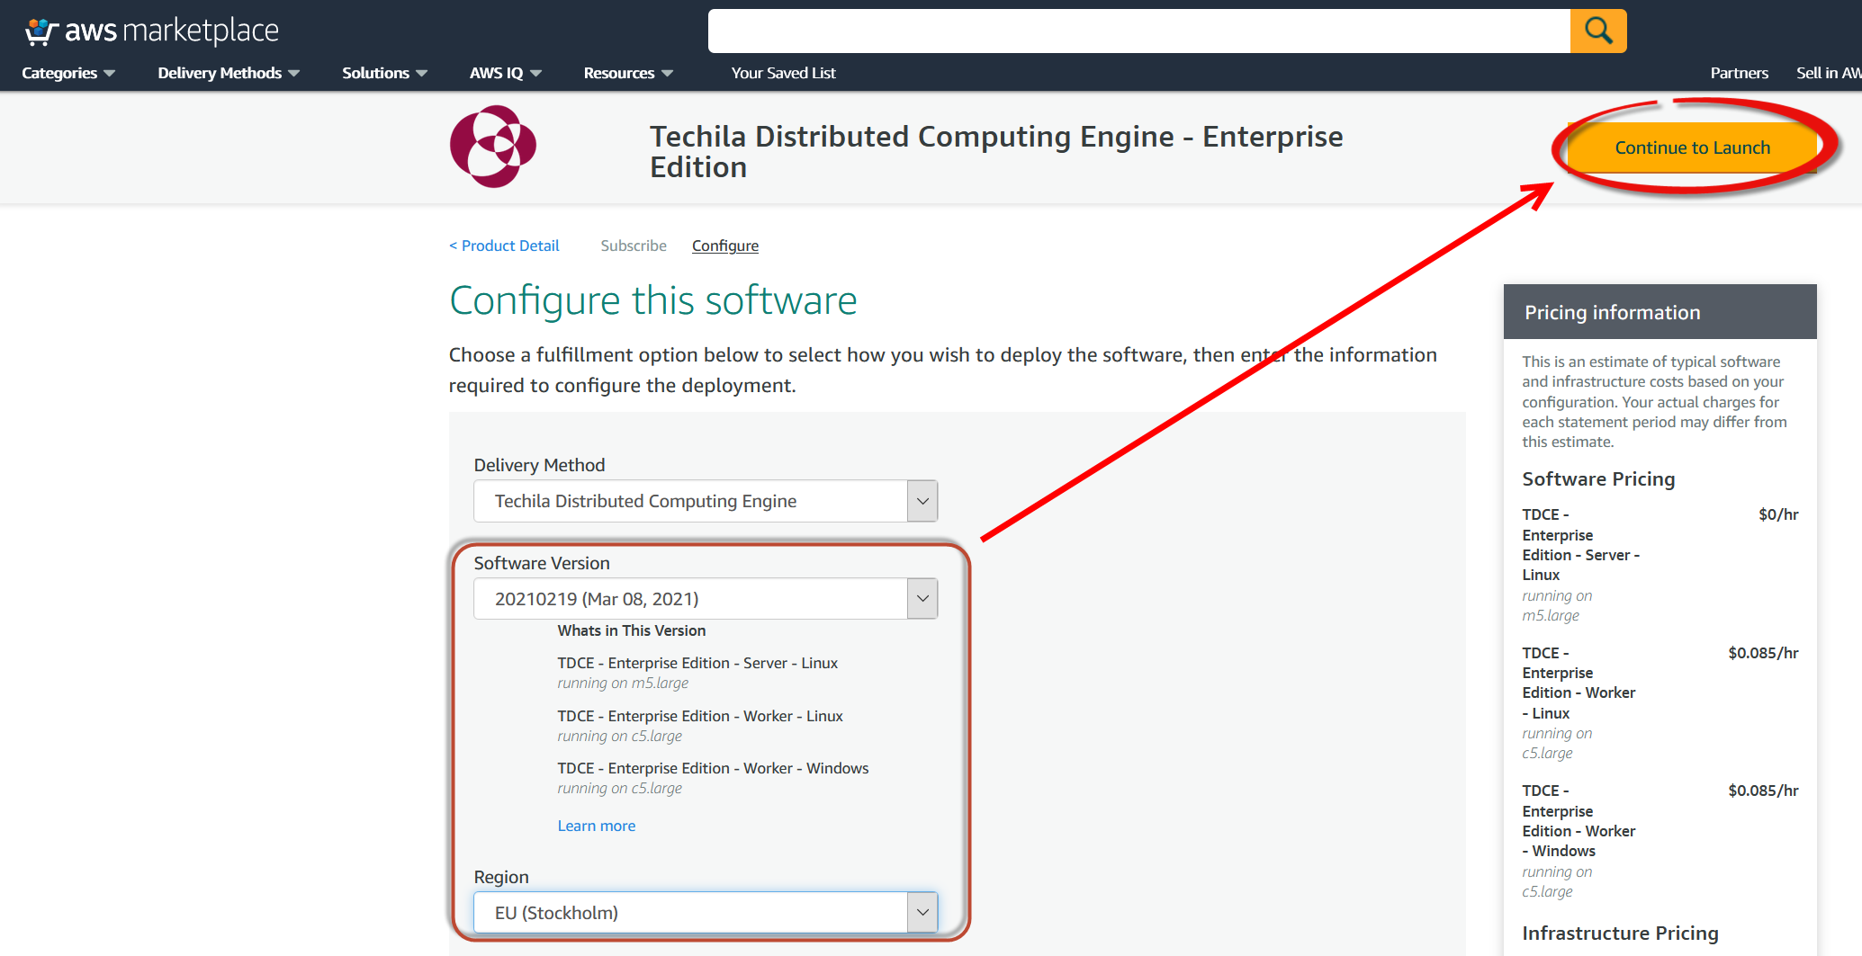Open the Delivery Method dropdown
This screenshot has height=956, width=1862.
706,501
